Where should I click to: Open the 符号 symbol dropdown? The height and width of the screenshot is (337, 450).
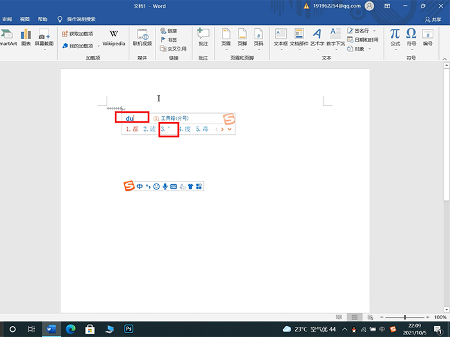pos(411,49)
